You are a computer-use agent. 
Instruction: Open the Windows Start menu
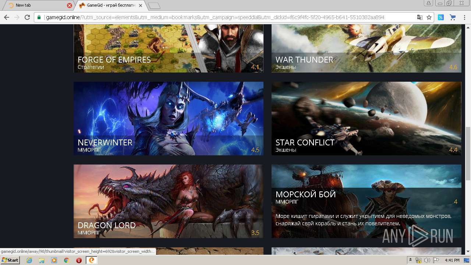(10, 260)
